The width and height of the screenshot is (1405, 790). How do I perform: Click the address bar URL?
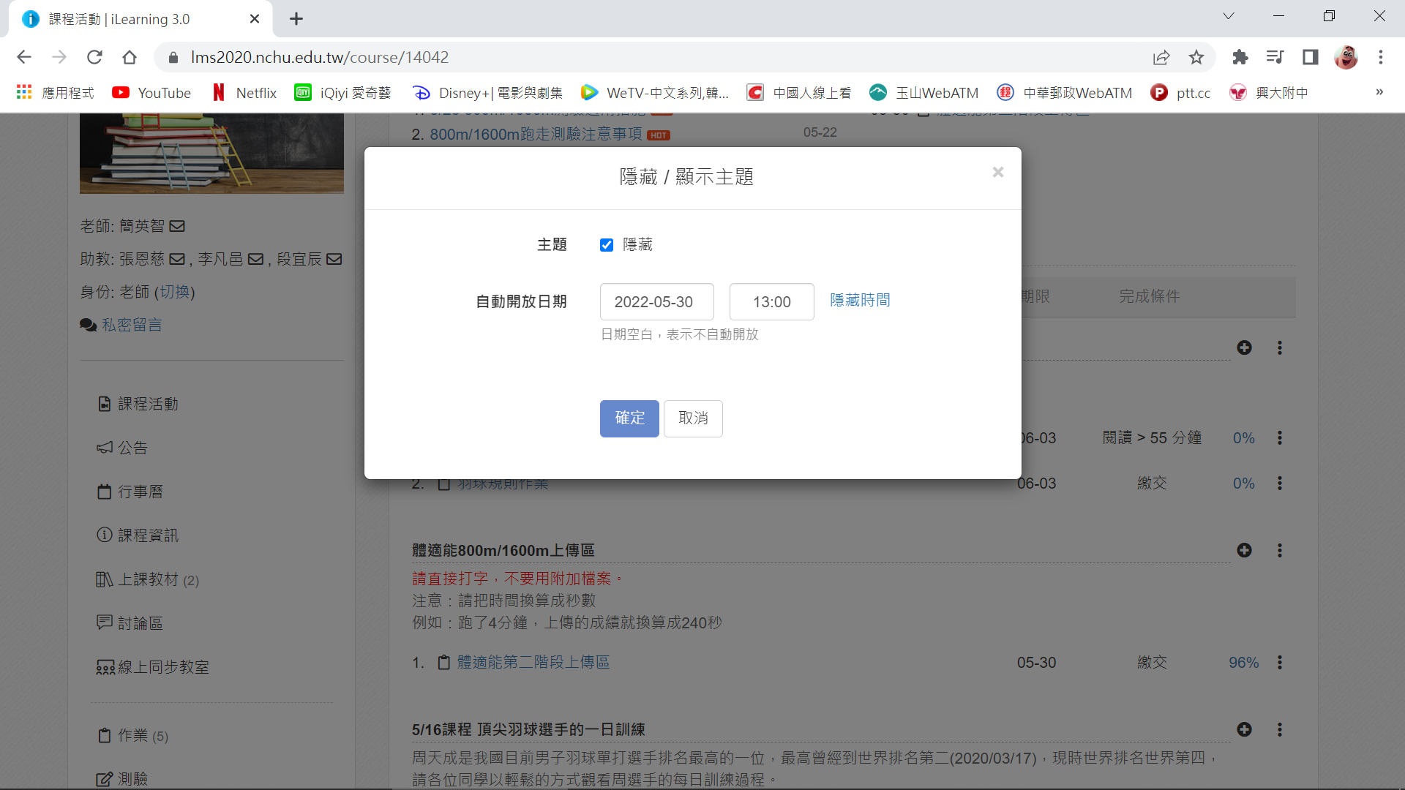(x=320, y=57)
